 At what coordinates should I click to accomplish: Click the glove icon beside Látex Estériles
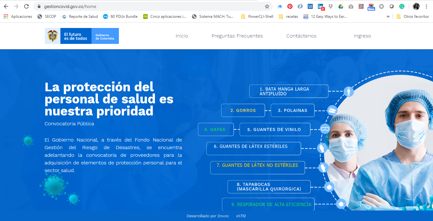point(322,148)
